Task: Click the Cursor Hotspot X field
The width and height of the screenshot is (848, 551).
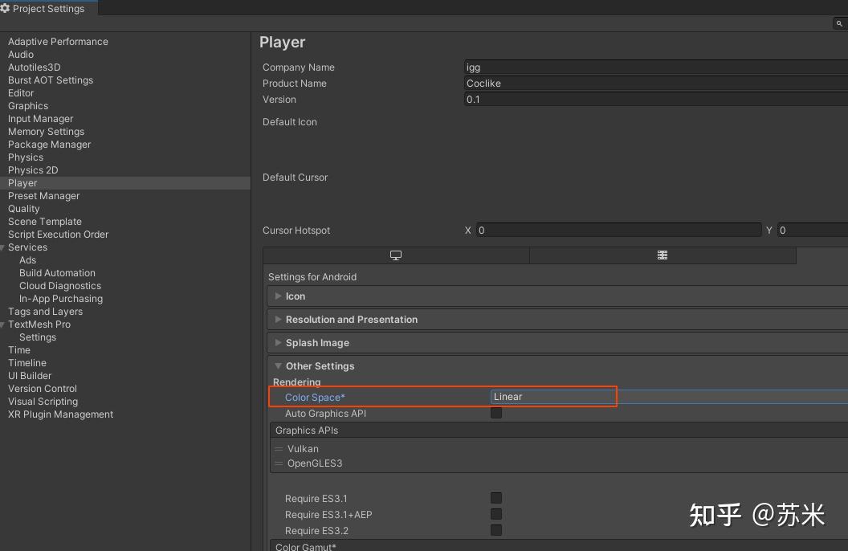Action: 618,231
